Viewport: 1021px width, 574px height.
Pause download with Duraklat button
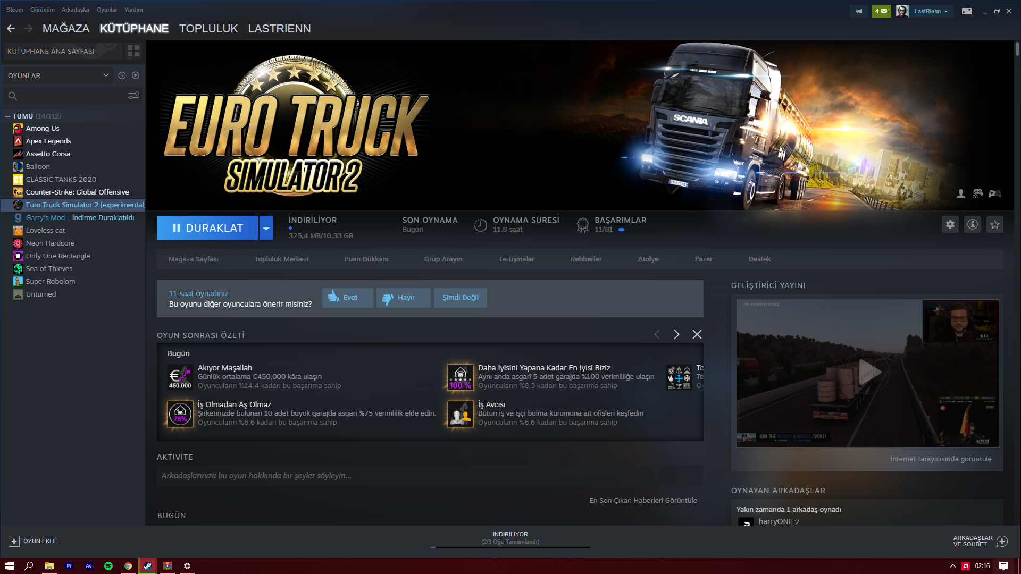[207, 228]
